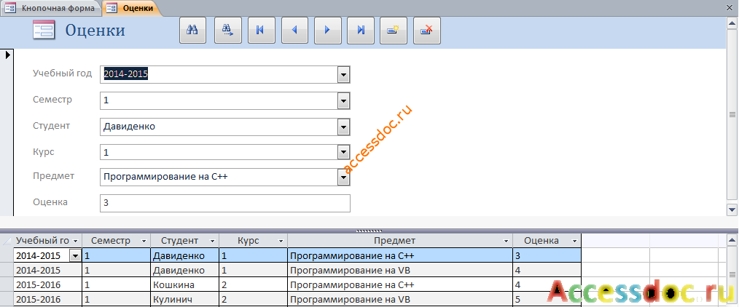This screenshot has height=307, width=739.
Task: Select the row header of Кошкина record
Action: [x=7, y=285]
